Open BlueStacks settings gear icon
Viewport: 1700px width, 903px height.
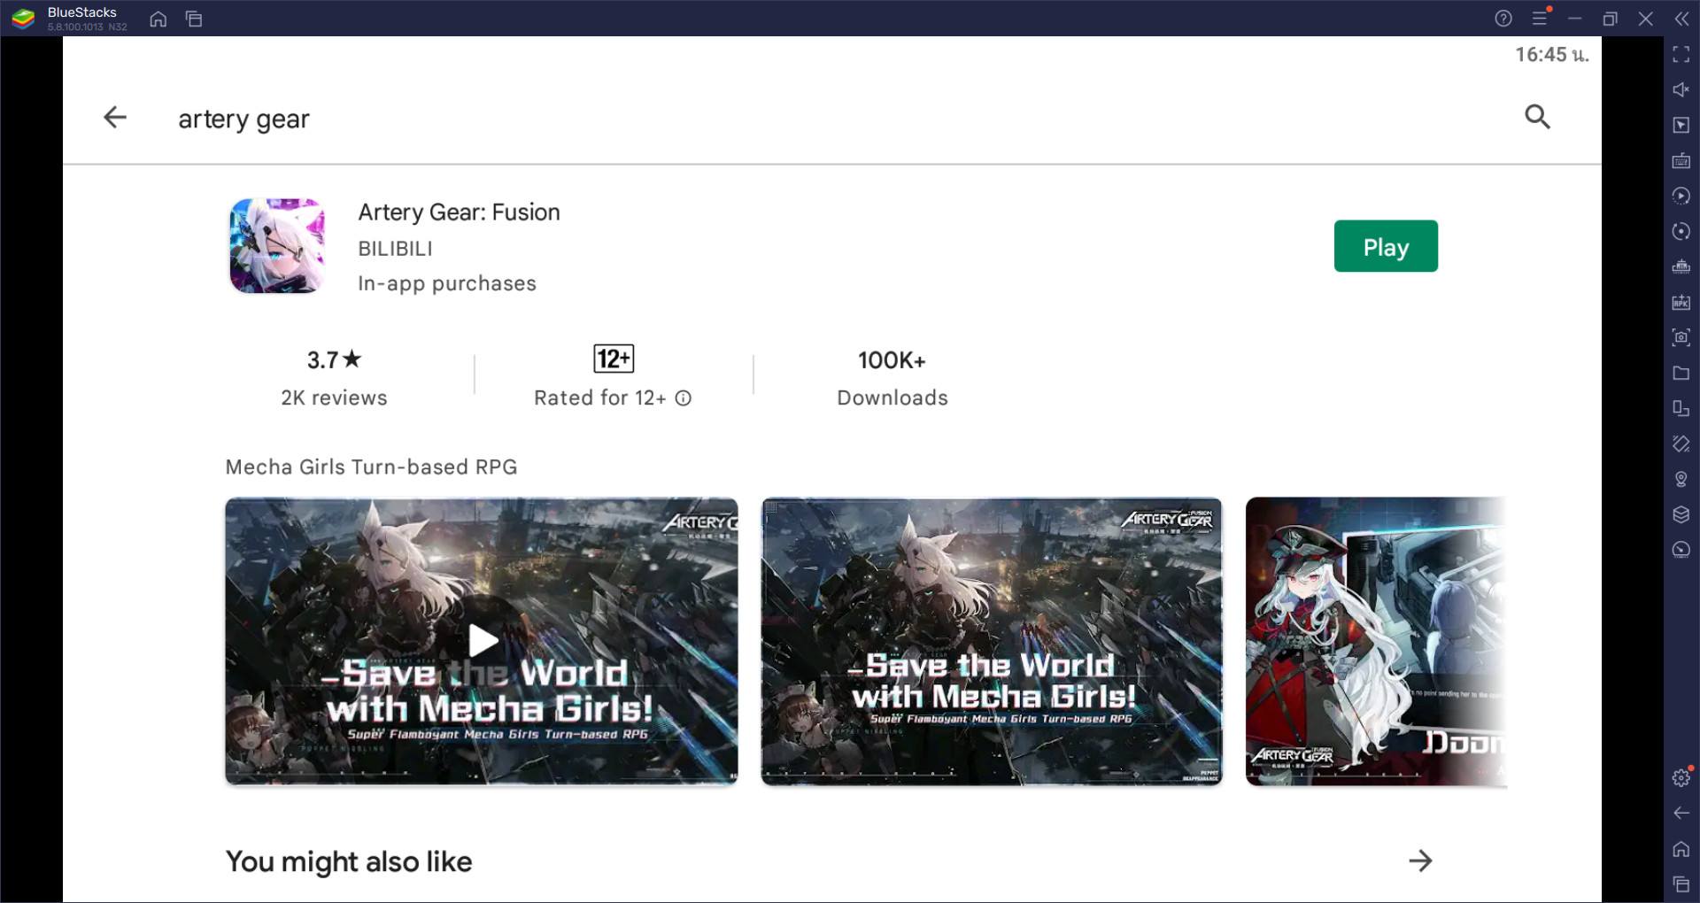1681,777
